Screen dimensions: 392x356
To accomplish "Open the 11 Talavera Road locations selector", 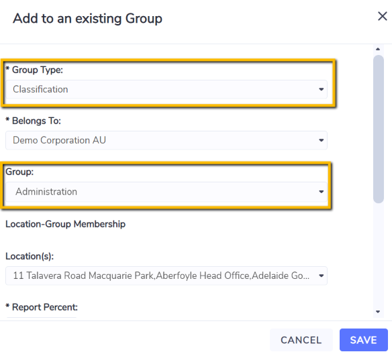I will click(166, 276).
